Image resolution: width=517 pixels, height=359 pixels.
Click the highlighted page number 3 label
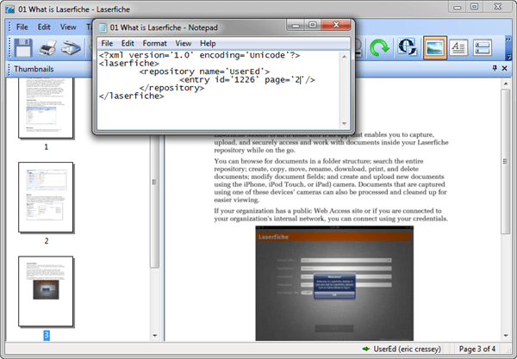[47, 336]
